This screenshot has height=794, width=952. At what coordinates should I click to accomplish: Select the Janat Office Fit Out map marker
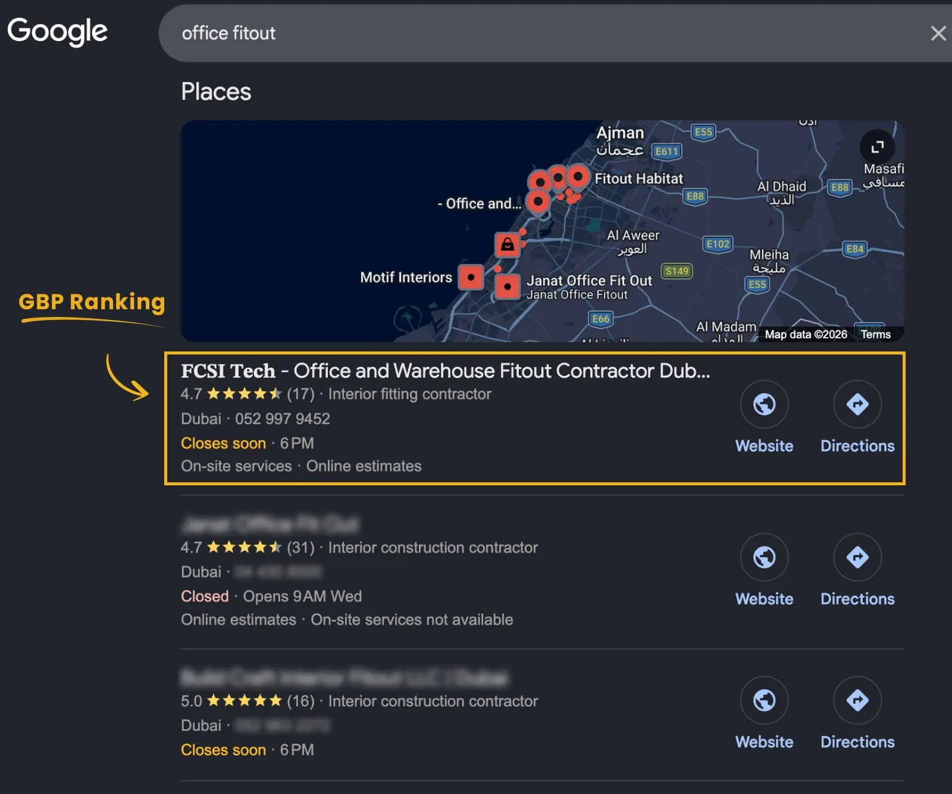tap(508, 287)
